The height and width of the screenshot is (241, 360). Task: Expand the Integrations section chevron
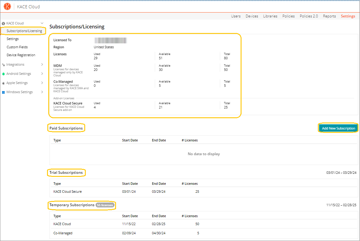42,64
